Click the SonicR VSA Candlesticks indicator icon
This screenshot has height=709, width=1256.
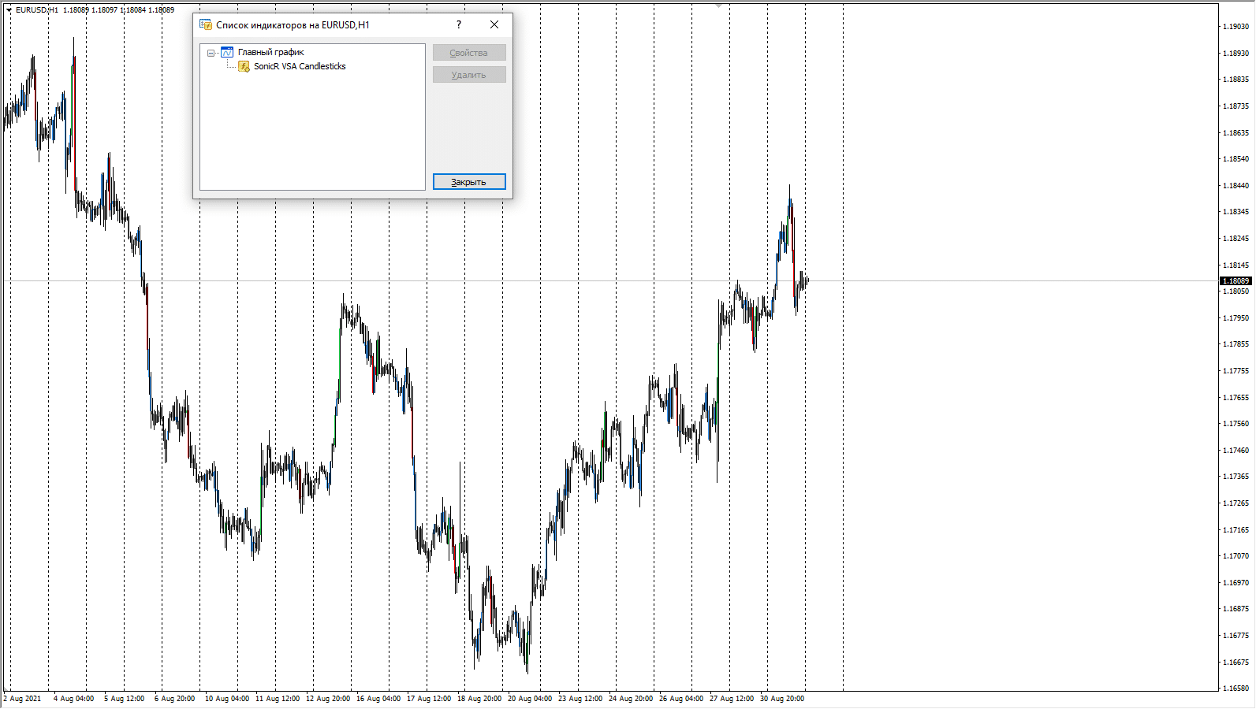click(x=244, y=67)
